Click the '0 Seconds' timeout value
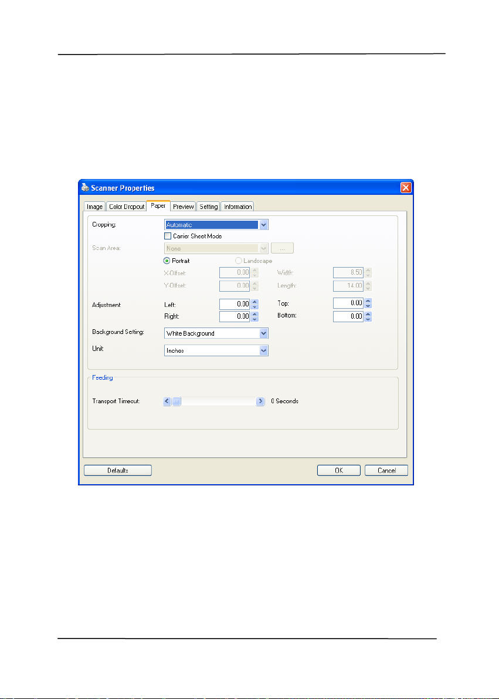The width and height of the screenshot is (499, 699). coord(285,401)
